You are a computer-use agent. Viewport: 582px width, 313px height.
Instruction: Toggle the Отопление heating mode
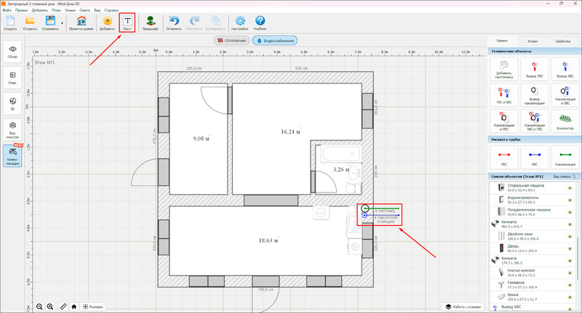[231, 41]
